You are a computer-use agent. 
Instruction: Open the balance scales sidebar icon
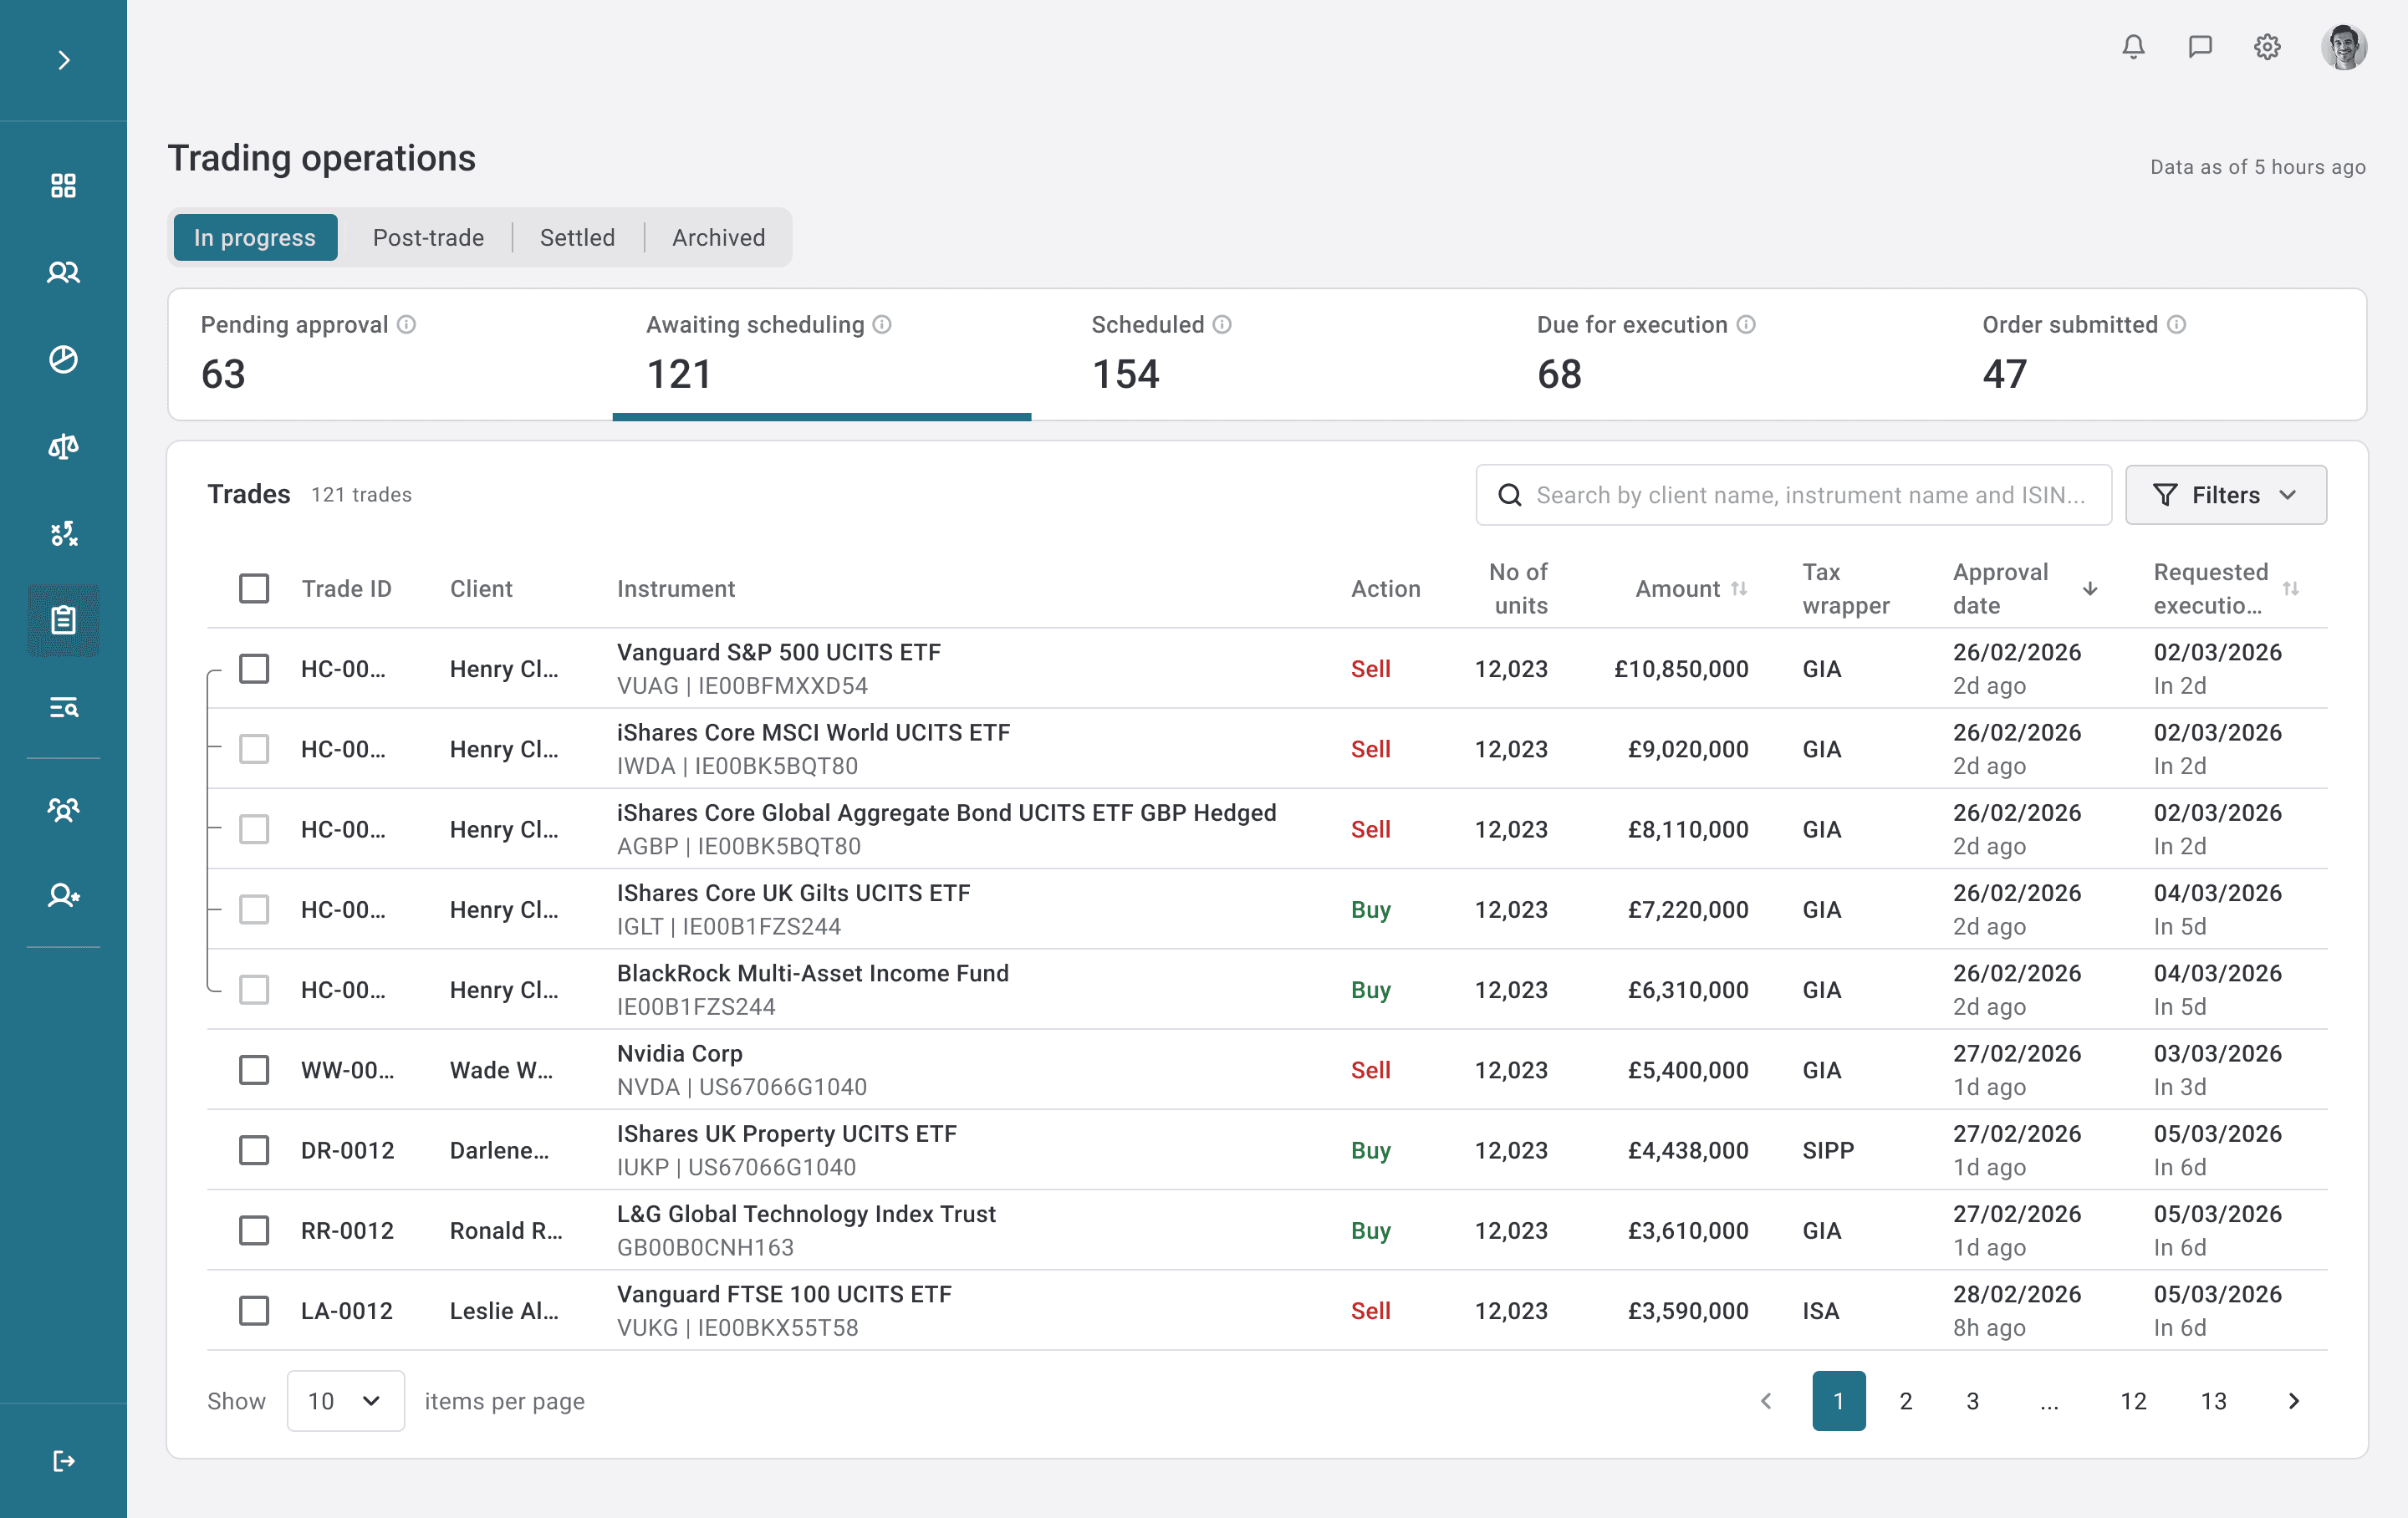(63, 446)
